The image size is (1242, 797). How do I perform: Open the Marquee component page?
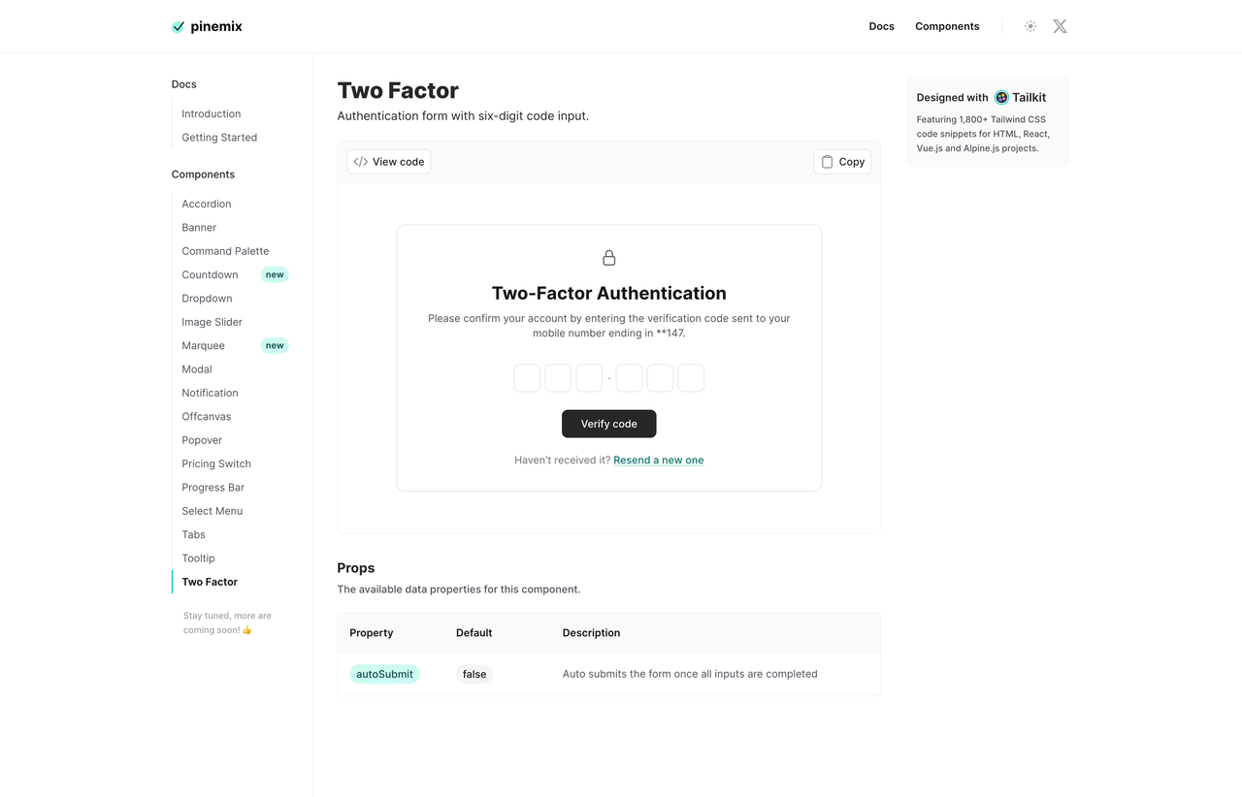(203, 346)
